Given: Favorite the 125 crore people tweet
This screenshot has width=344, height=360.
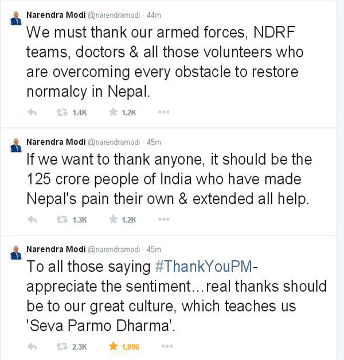Looking at the screenshot, I should pyautogui.click(x=114, y=219).
